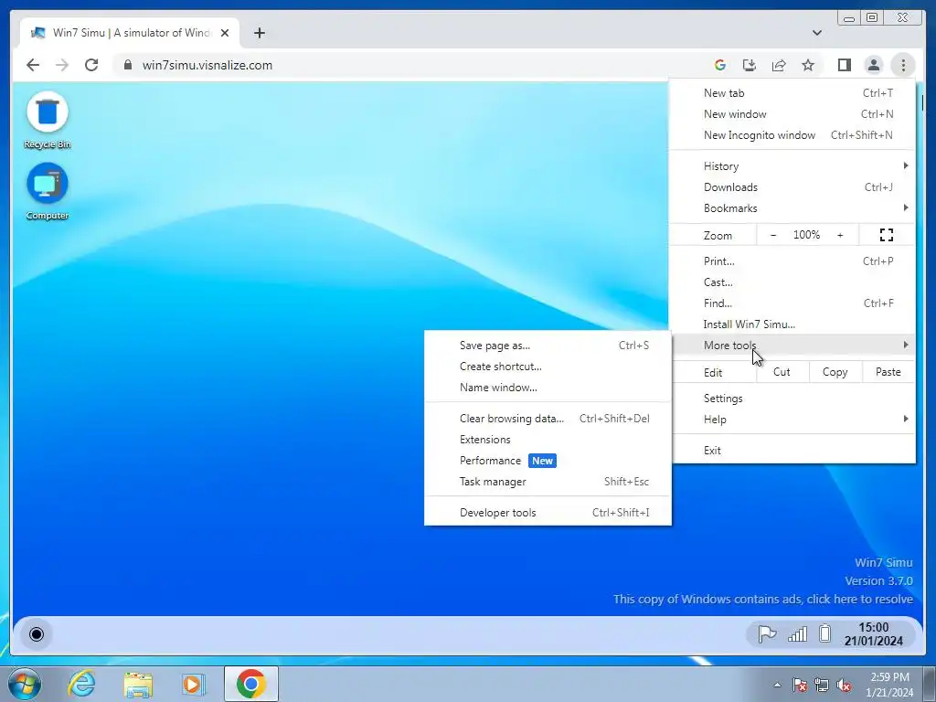Click the muted volume tray icon
Image resolution: width=936 pixels, height=702 pixels.
tap(844, 685)
